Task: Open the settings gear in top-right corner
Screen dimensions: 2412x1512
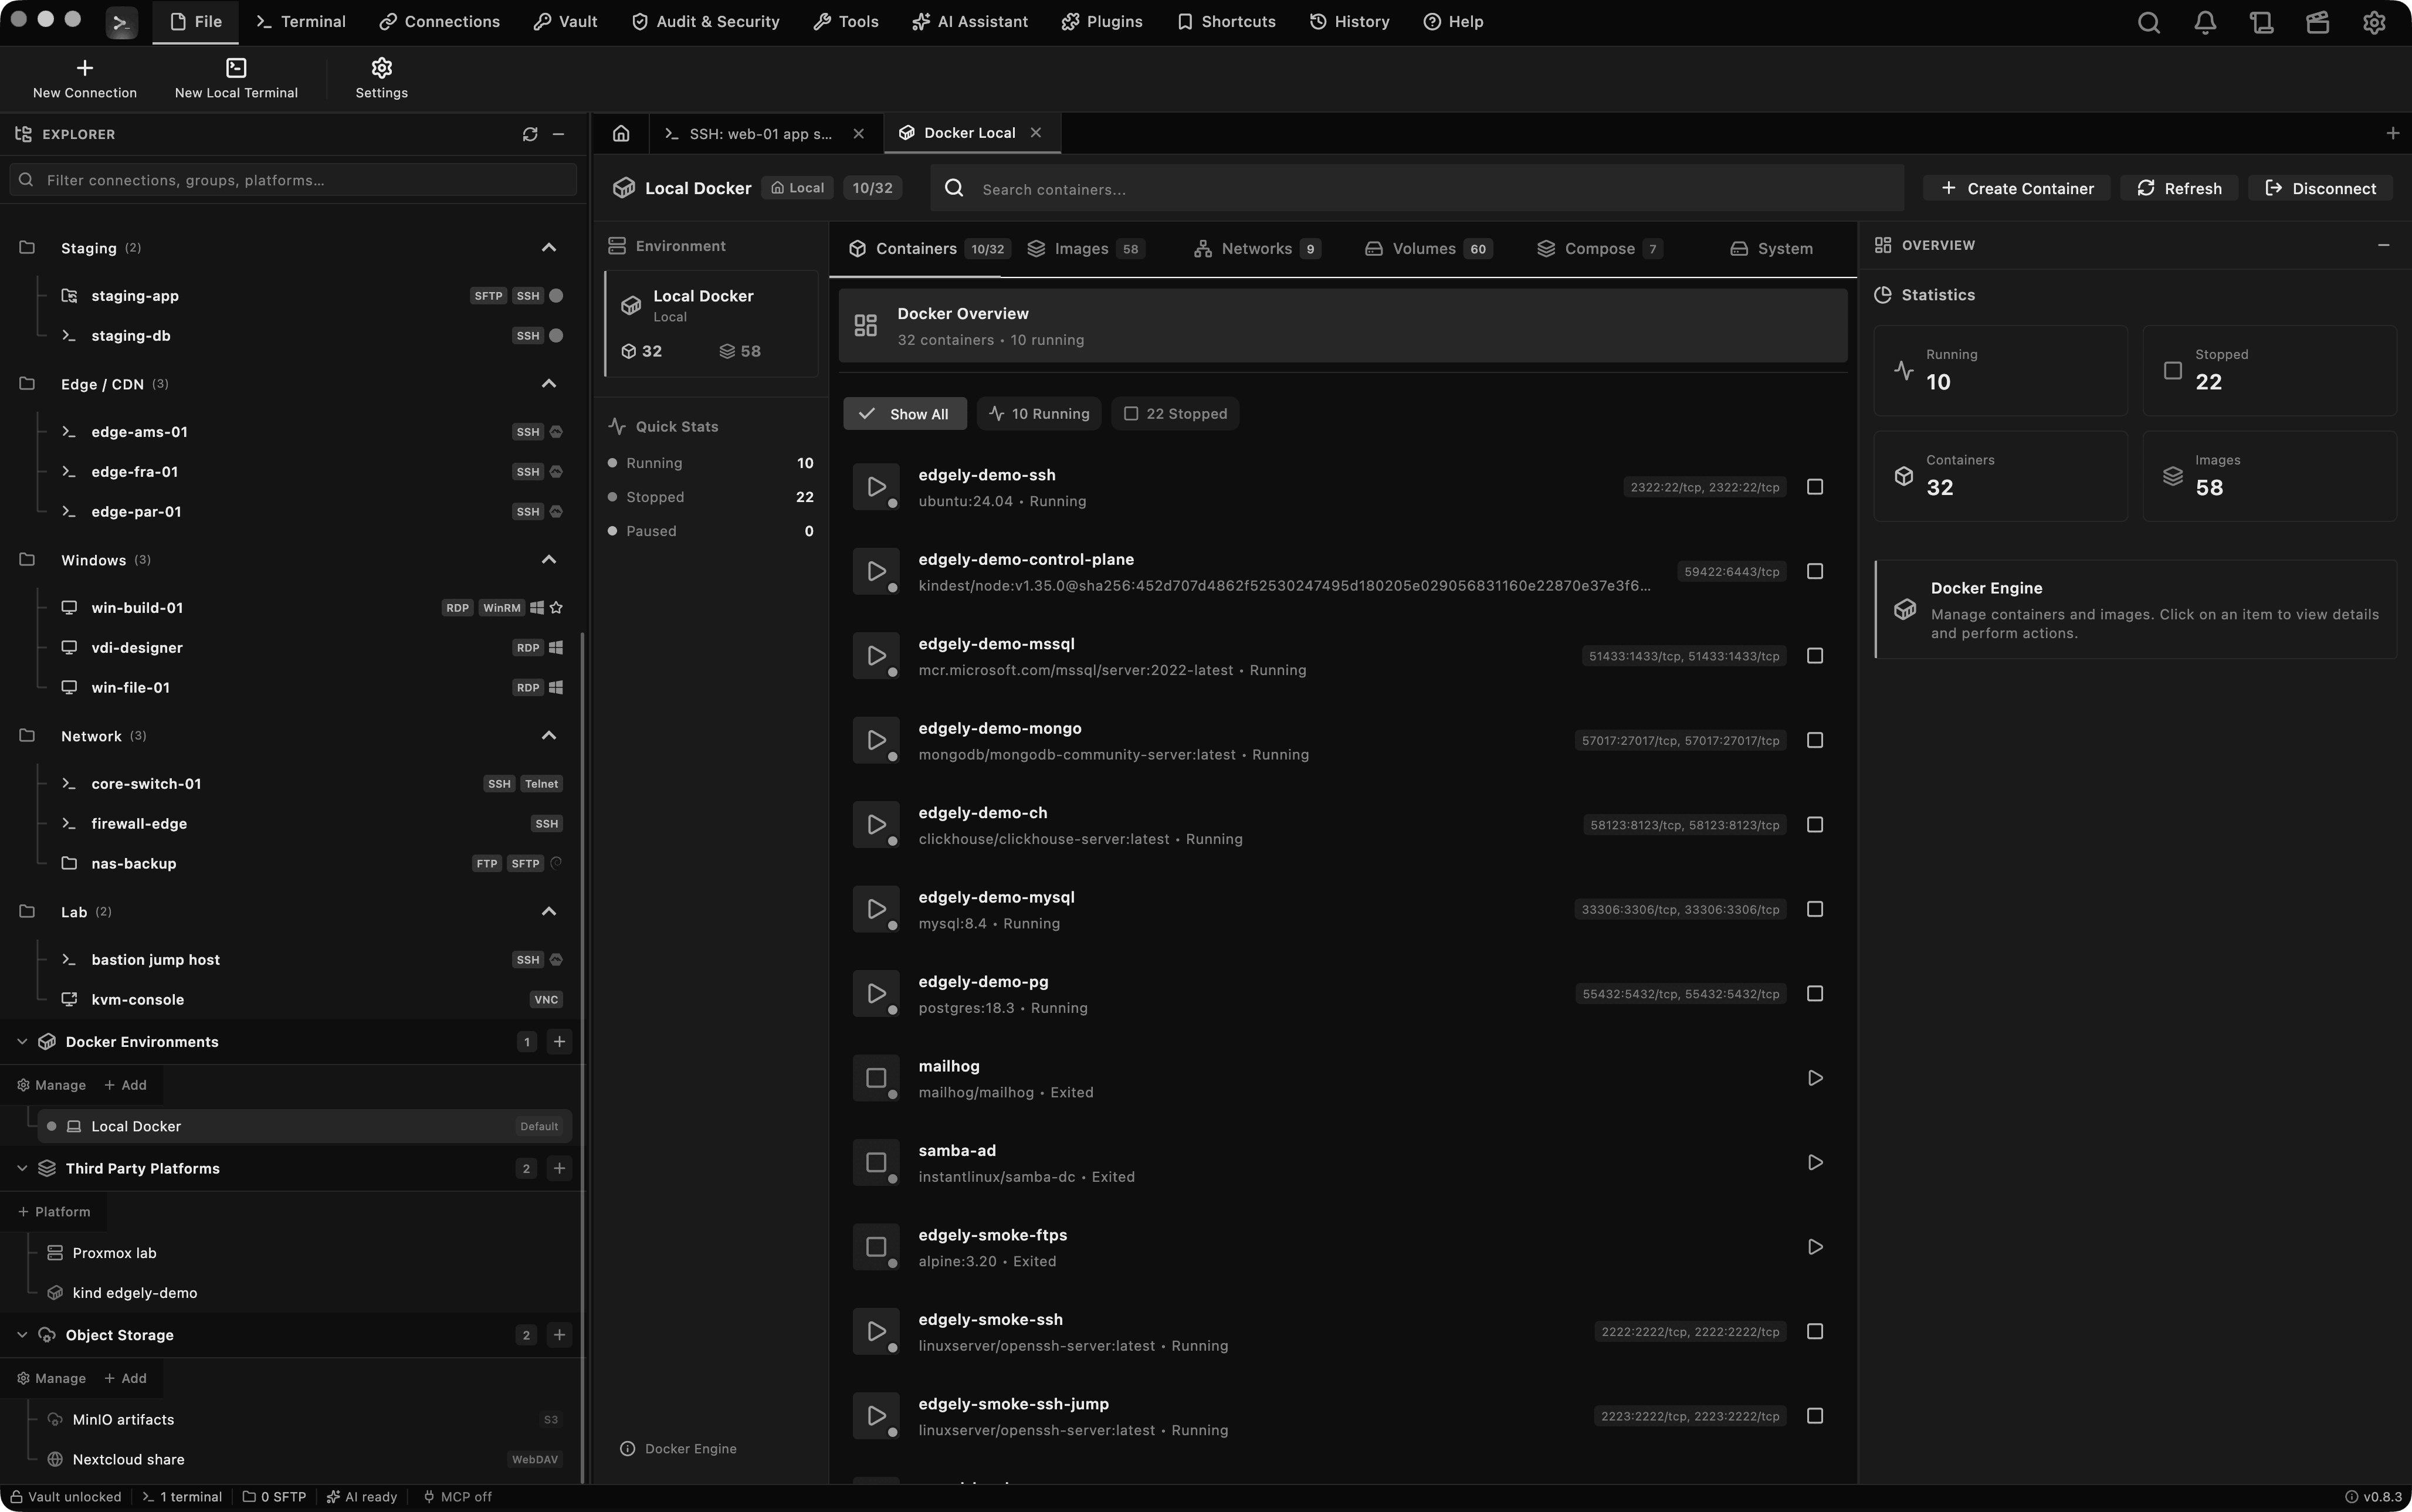Action: (x=2374, y=22)
